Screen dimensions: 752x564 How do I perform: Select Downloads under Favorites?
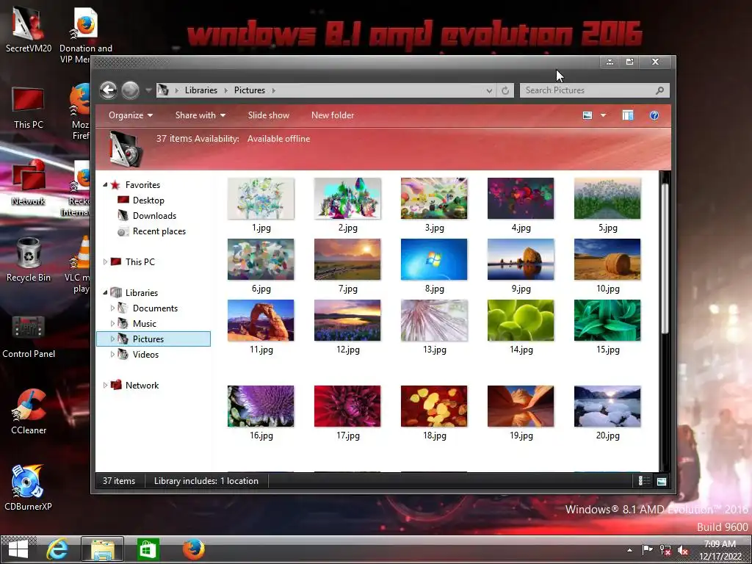[x=154, y=216]
